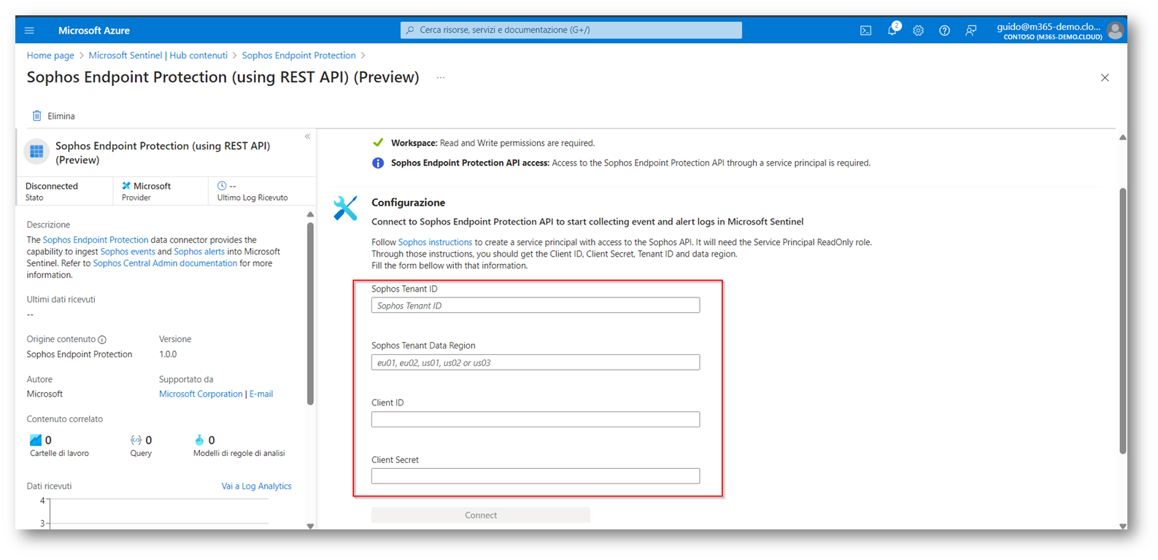This screenshot has height=560, width=1158.
Task: Collapse the left details panel
Action: (308, 136)
